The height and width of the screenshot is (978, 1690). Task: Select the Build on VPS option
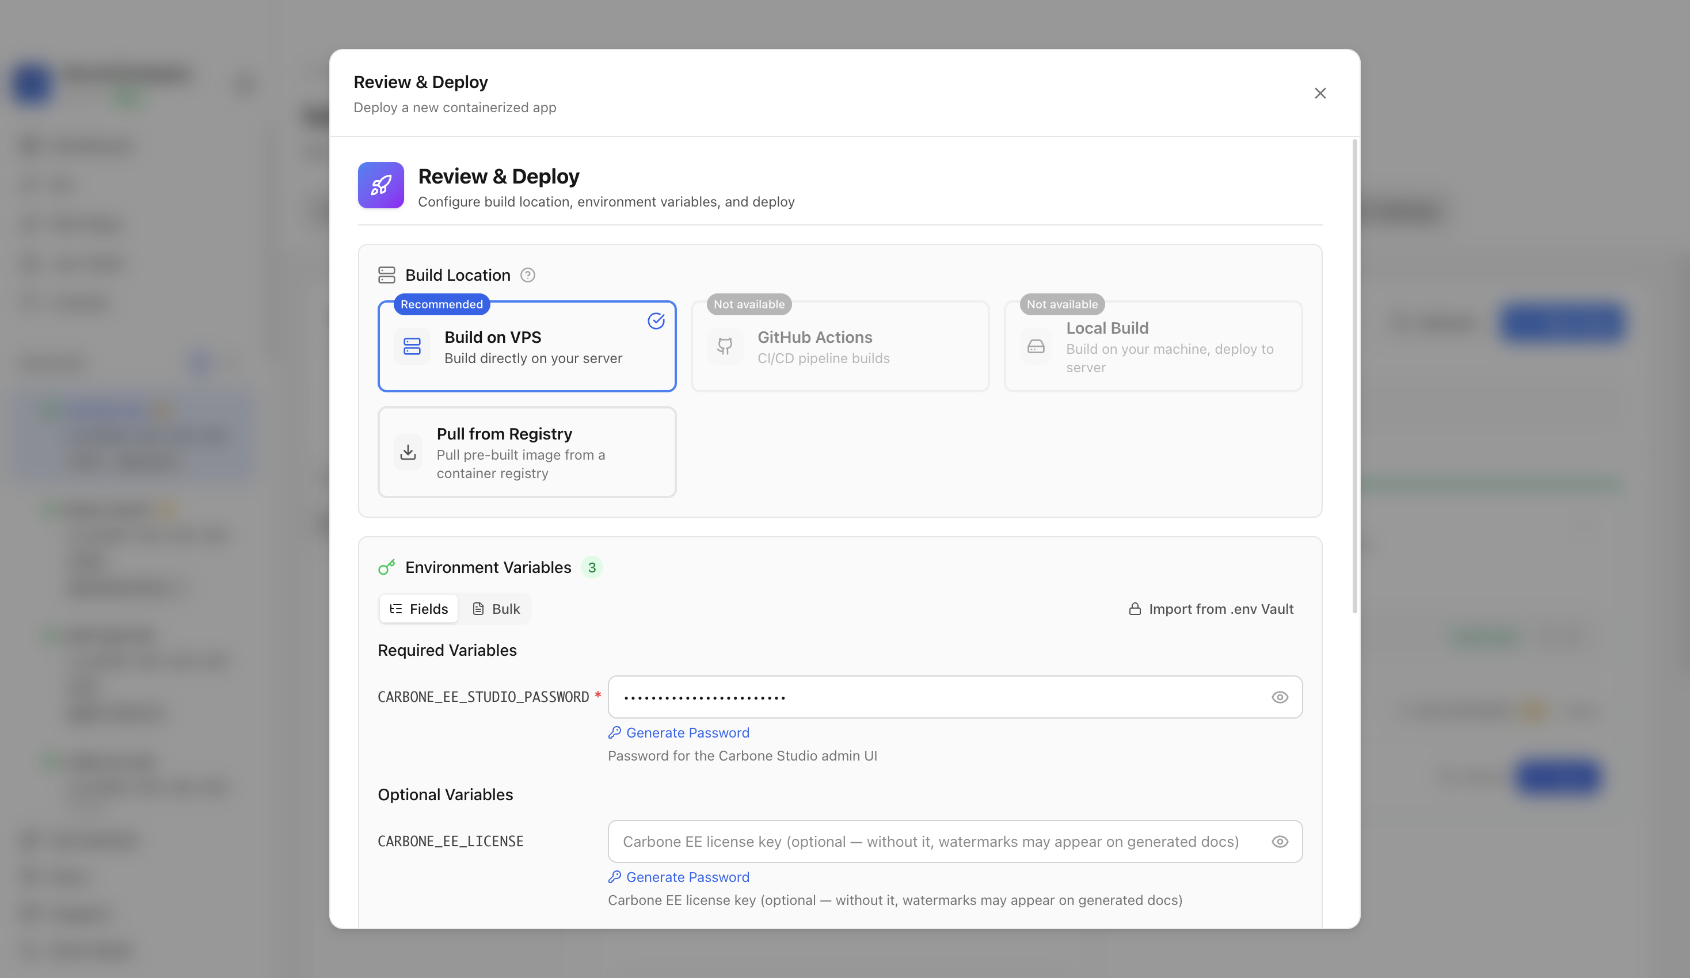coord(527,346)
